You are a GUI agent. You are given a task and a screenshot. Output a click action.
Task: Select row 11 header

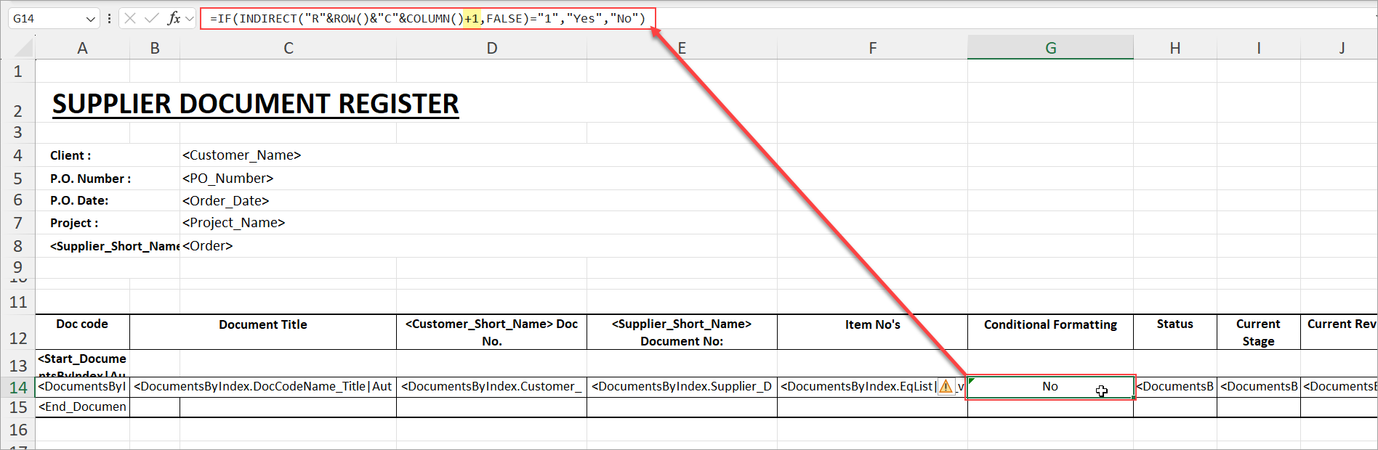17,302
